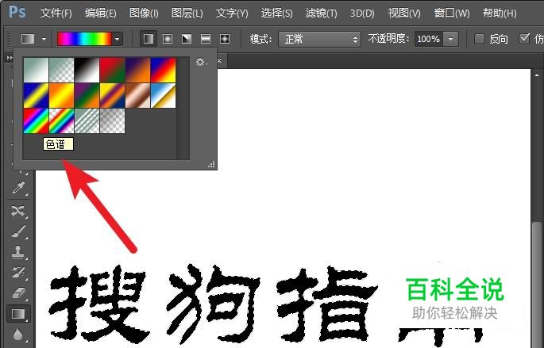This screenshot has height=348, width=544.
Task: Click the Ps application logo
Action: point(17,12)
